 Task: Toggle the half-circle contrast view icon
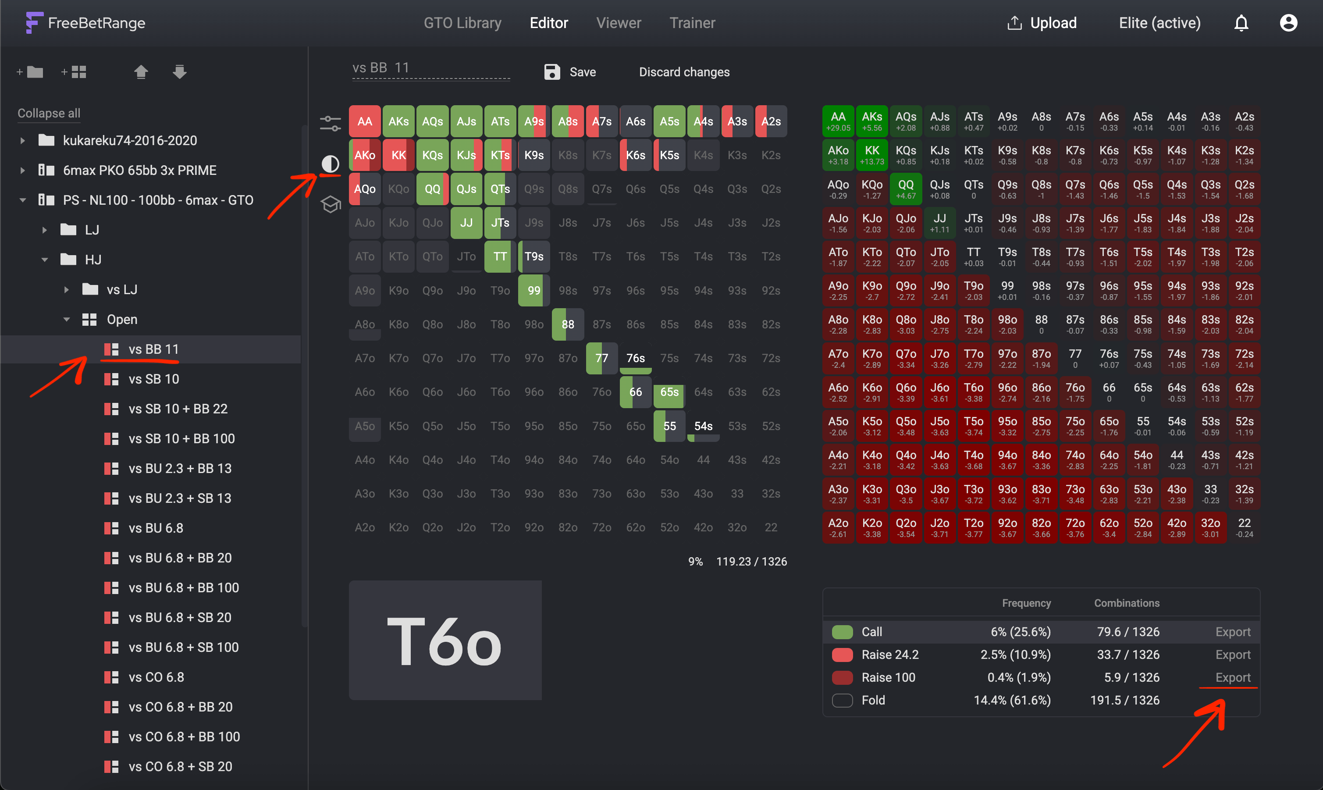pos(330,164)
